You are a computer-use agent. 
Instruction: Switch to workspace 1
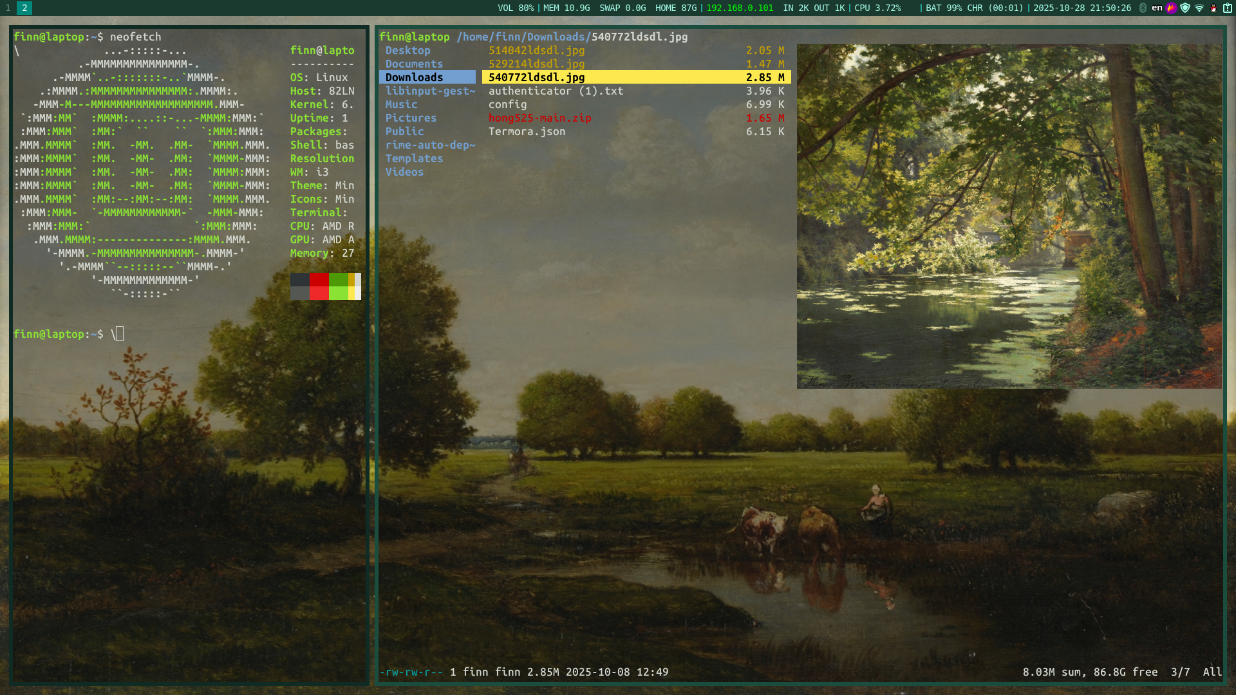pyautogui.click(x=8, y=8)
